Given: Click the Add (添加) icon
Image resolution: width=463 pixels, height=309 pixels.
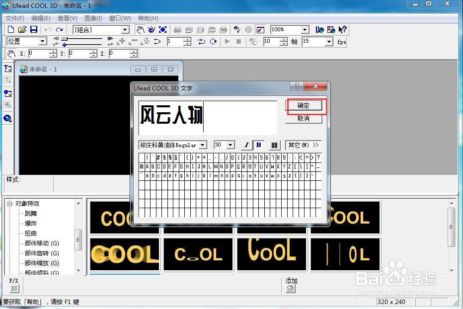Looking at the screenshot, I should coord(291,289).
